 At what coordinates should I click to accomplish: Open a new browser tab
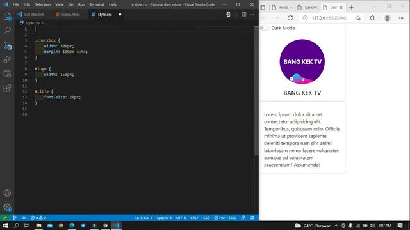351,8
